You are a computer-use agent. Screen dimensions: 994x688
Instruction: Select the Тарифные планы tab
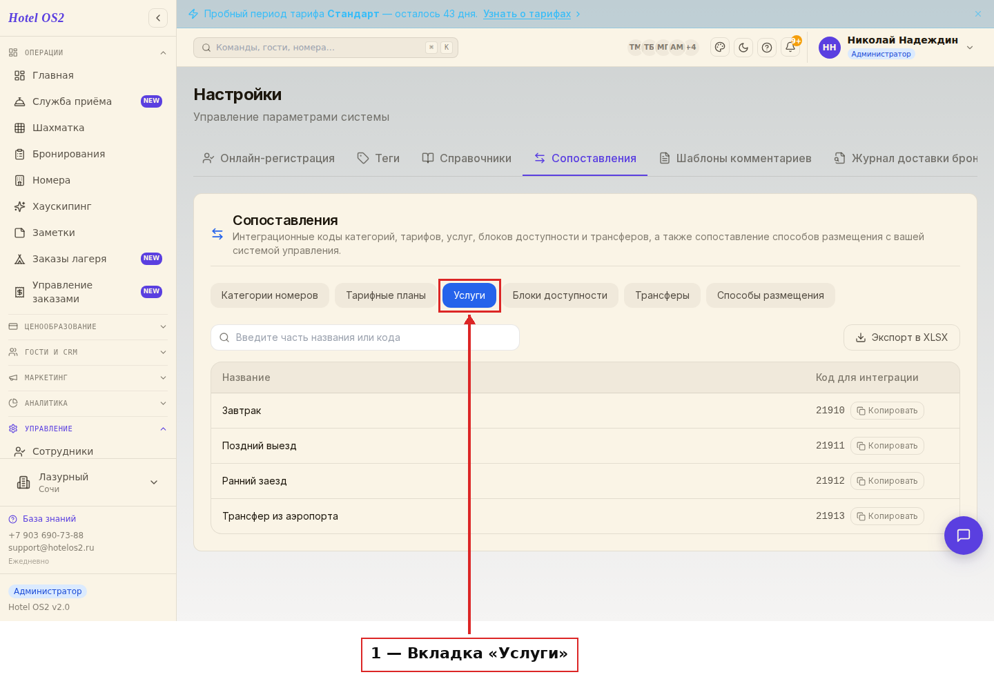(386, 295)
